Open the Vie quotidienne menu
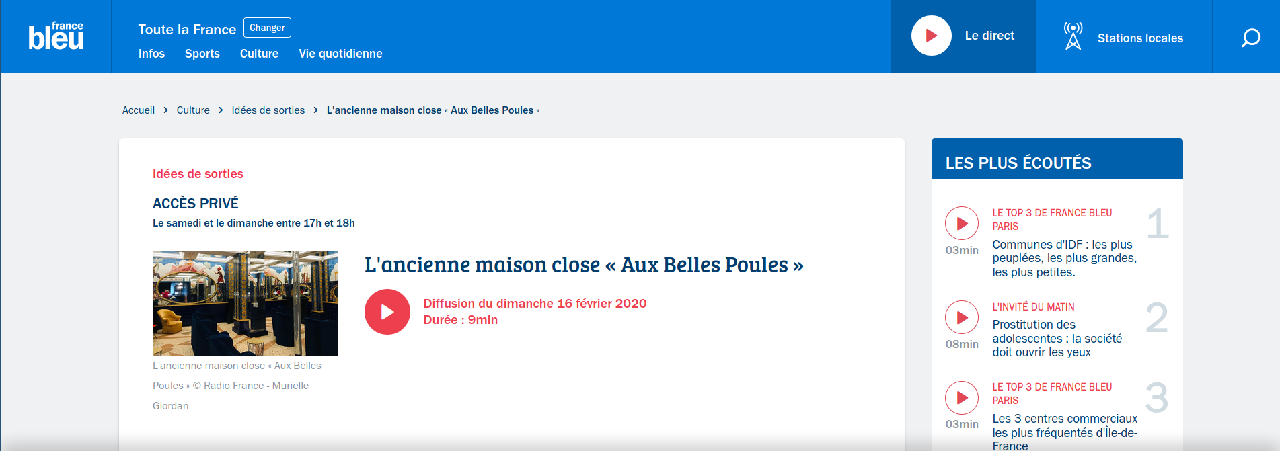Viewport: 1282px width, 451px height. pyautogui.click(x=340, y=54)
